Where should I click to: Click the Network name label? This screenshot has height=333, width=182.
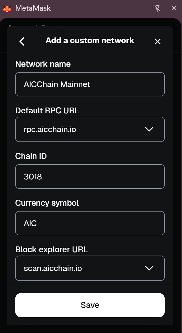[43, 64]
